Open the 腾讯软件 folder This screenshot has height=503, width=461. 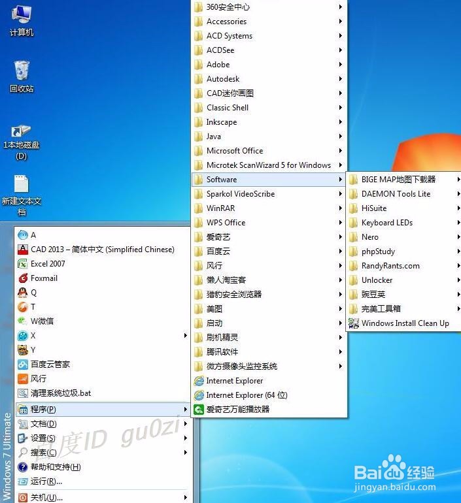point(269,352)
